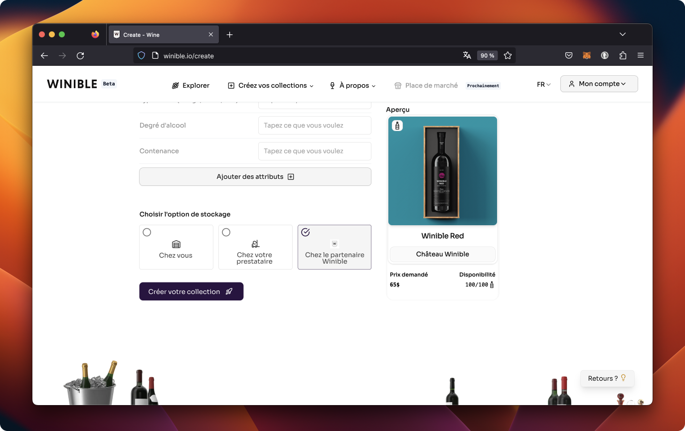The image size is (685, 431).
Task: Click the plus-square icon beside Créez vos collections
Action: 231,86
